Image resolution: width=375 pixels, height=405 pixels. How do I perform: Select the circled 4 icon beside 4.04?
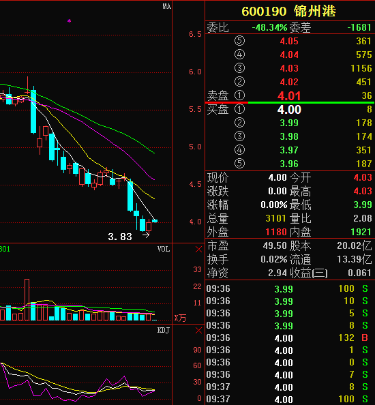[x=239, y=55]
